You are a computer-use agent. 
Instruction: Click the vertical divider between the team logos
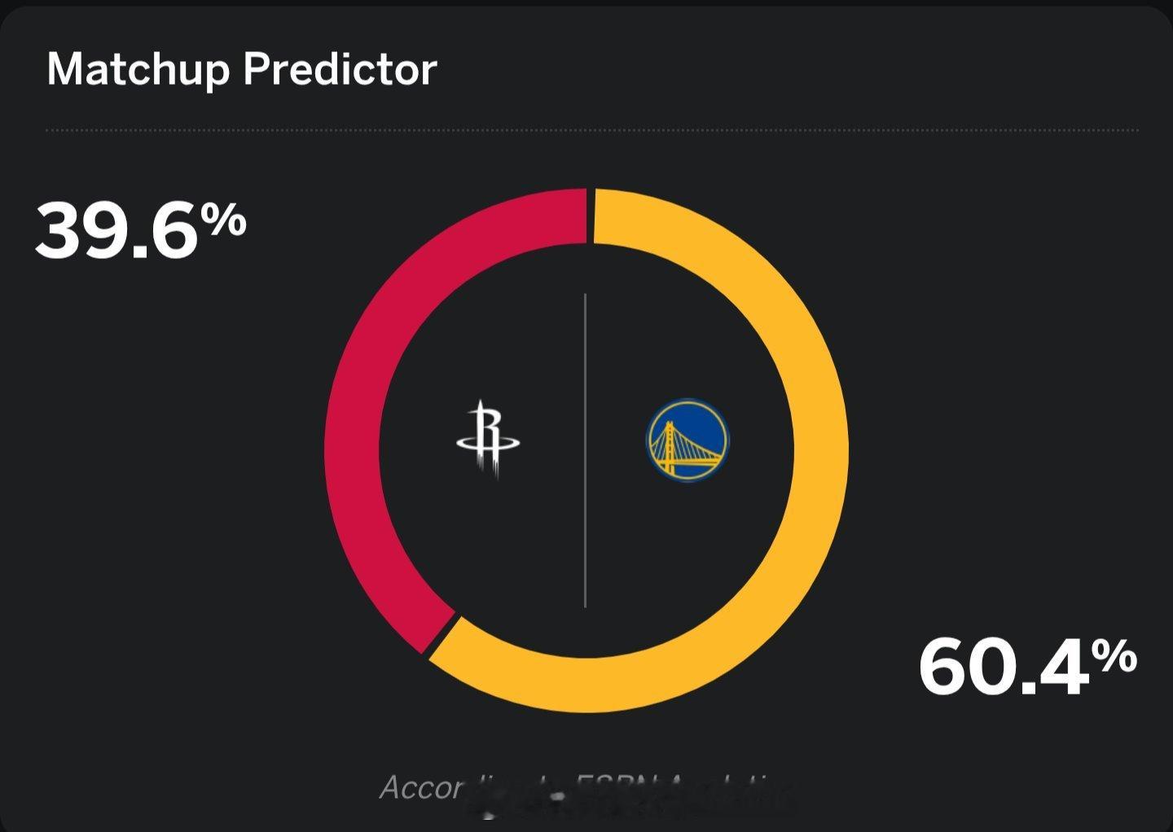[585, 450]
